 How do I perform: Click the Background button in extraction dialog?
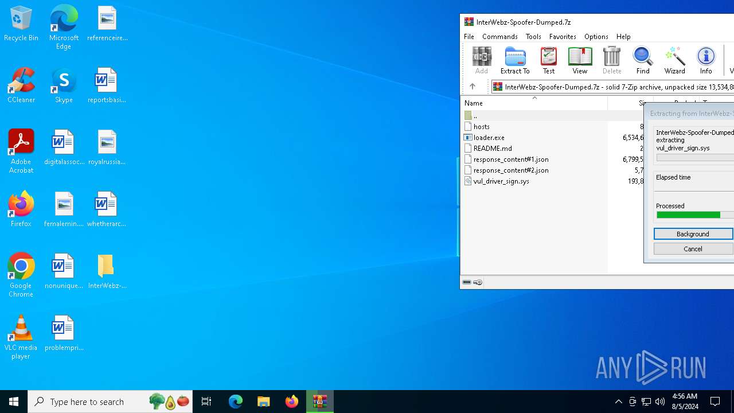(693, 234)
